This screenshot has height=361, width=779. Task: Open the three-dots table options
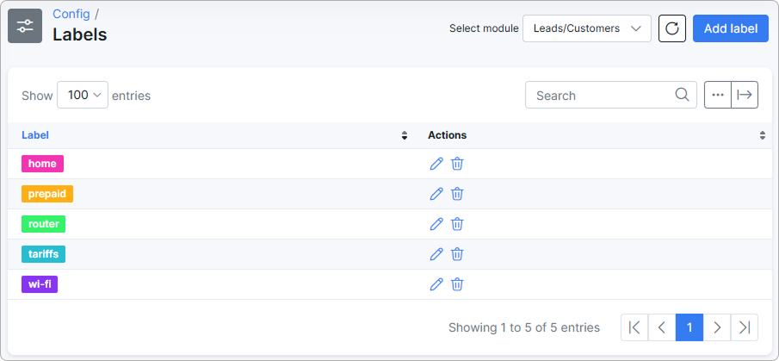click(x=718, y=95)
